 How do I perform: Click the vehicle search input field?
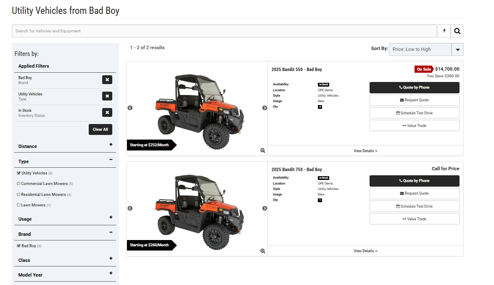pyautogui.click(x=225, y=31)
